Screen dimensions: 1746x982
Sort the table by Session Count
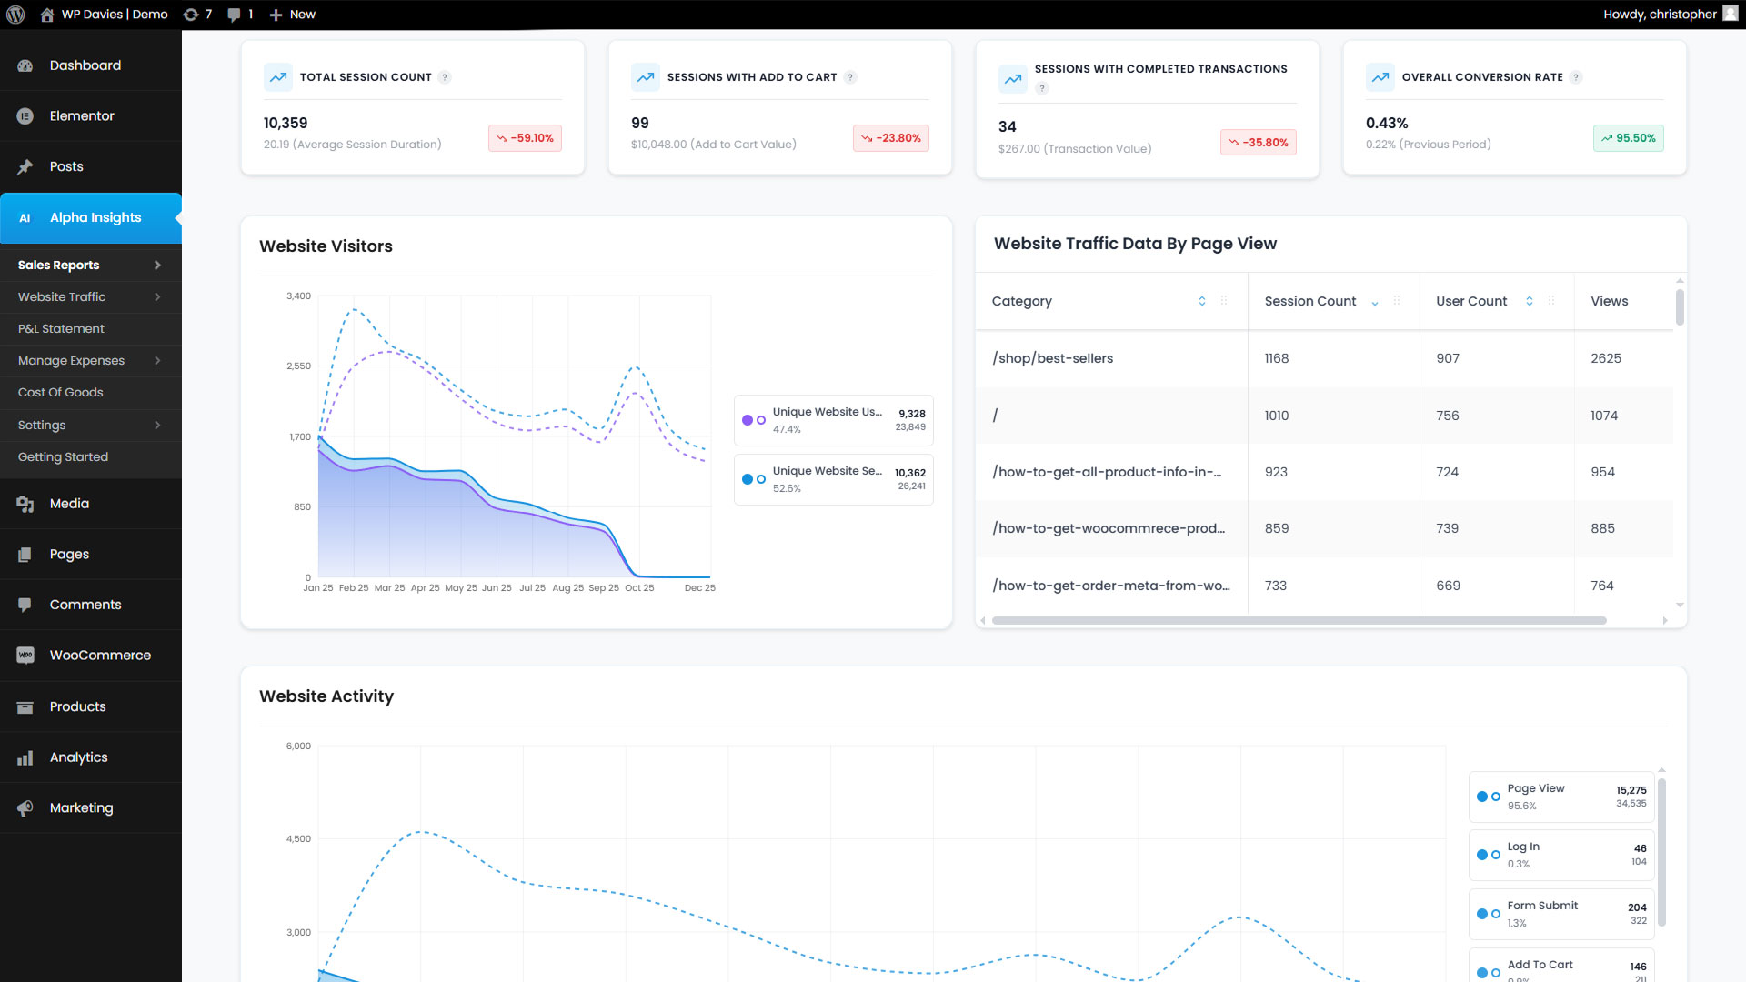pos(1372,301)
